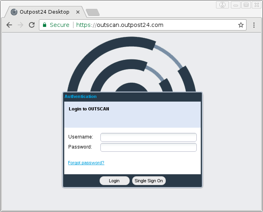
Task: Submit with the Login button
Action: [x=114, y=181]
